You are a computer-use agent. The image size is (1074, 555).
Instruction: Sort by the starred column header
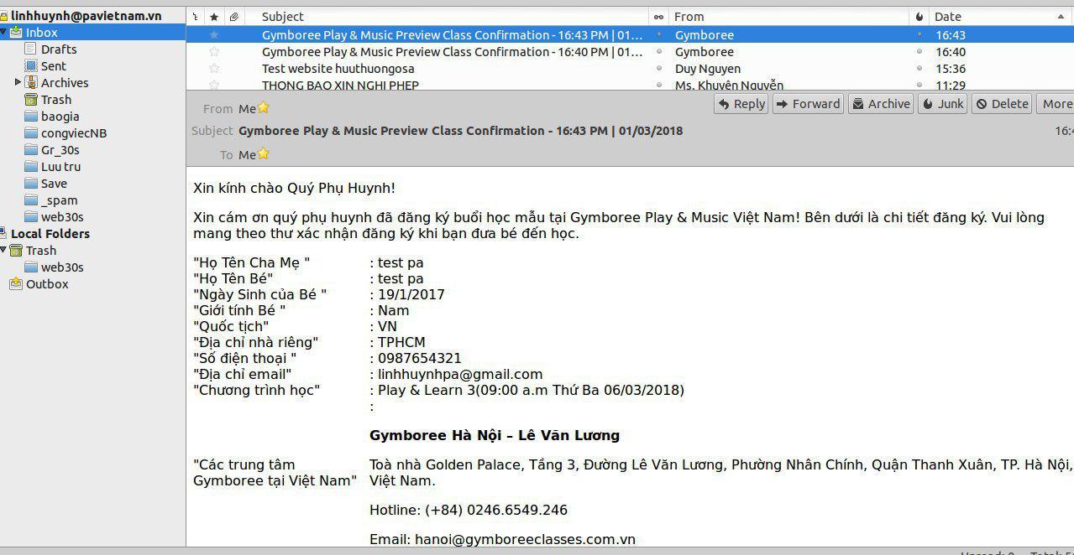tap(214, 17)
